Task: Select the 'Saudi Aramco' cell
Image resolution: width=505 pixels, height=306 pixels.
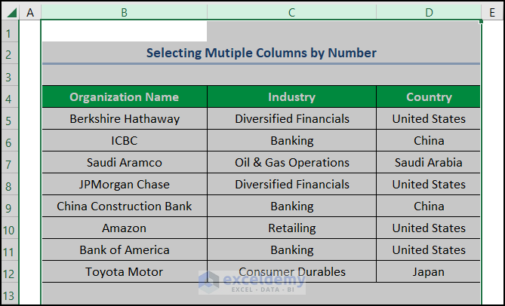Action: (124, 163)
